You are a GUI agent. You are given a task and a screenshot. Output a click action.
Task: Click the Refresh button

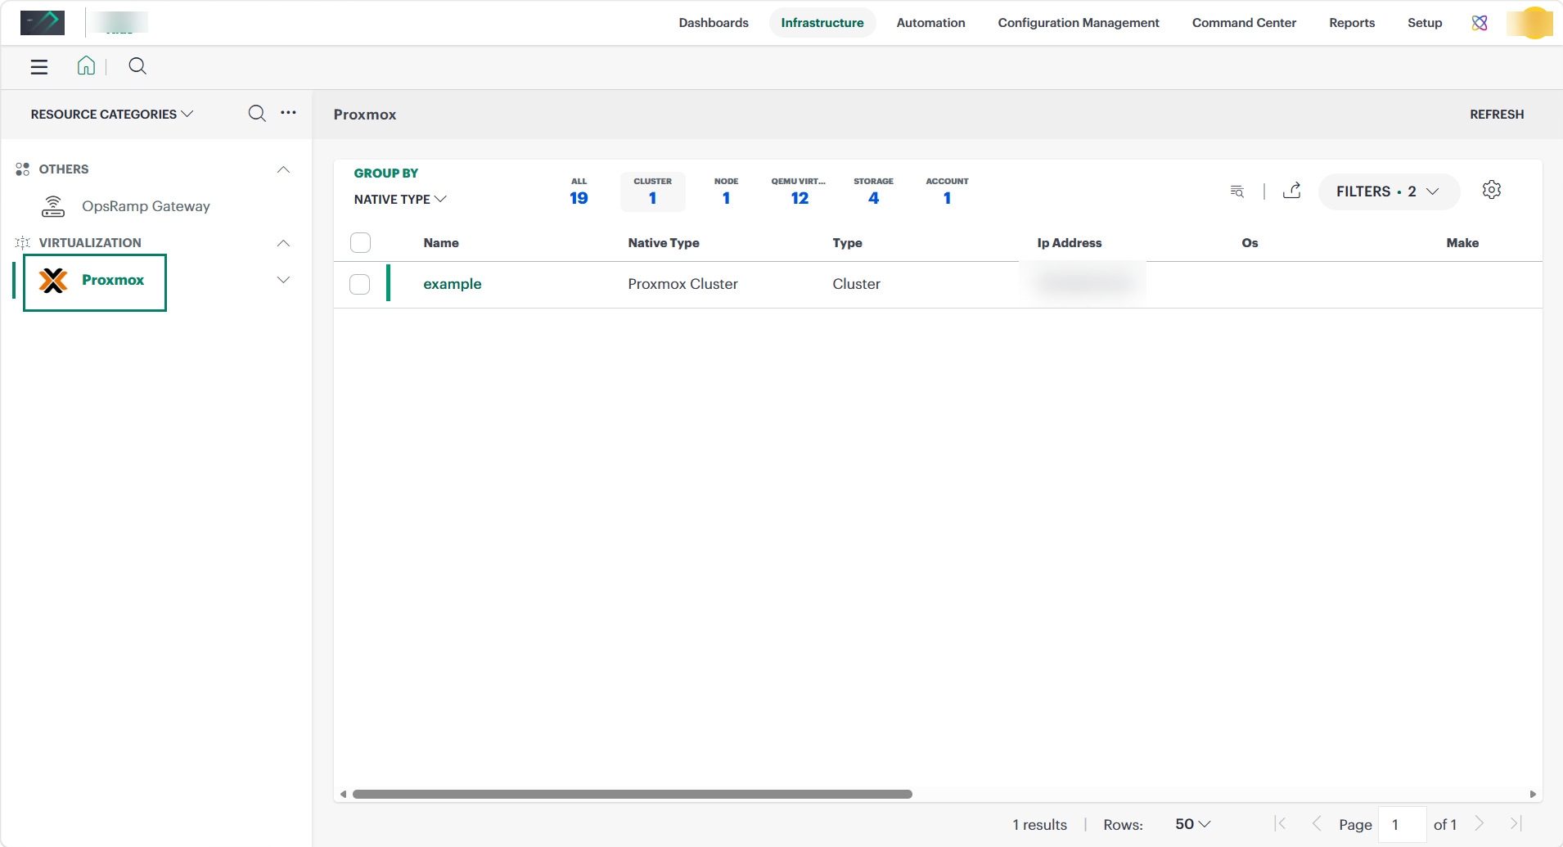pyautogui.click(x=1497, y=115)
